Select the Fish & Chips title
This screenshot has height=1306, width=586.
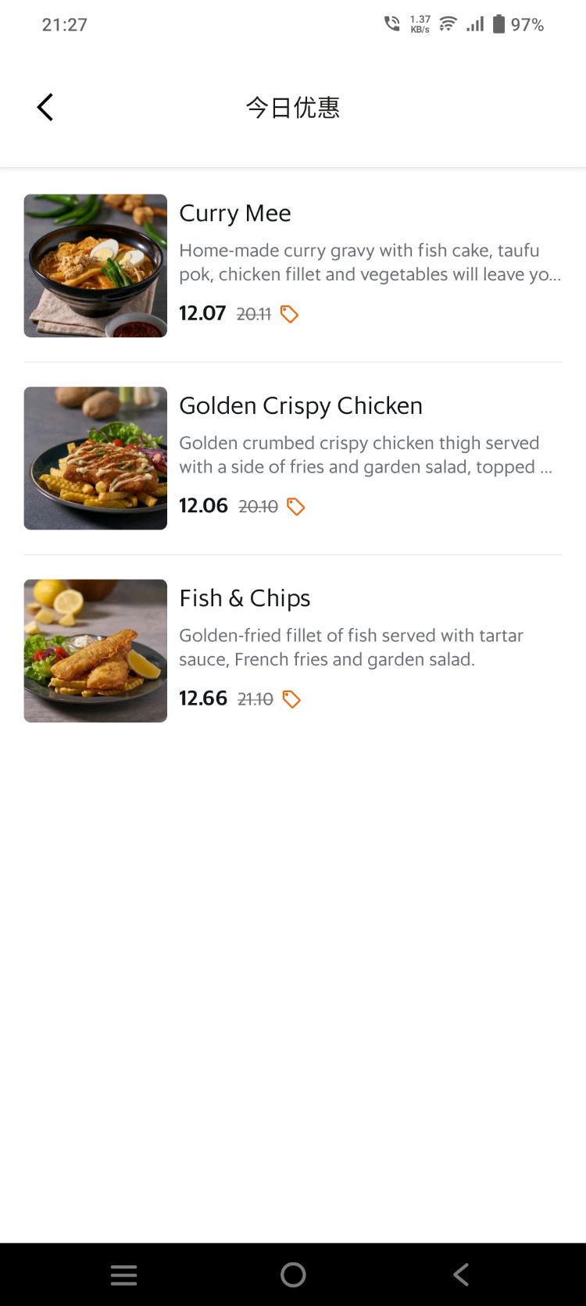(245, 598)
